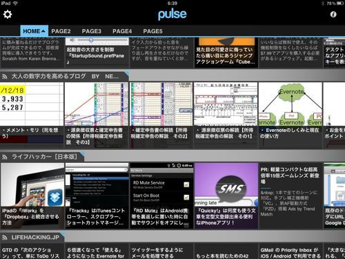Open GTD の「次のアクション」 article
The image size is (345, 259).
32,251
